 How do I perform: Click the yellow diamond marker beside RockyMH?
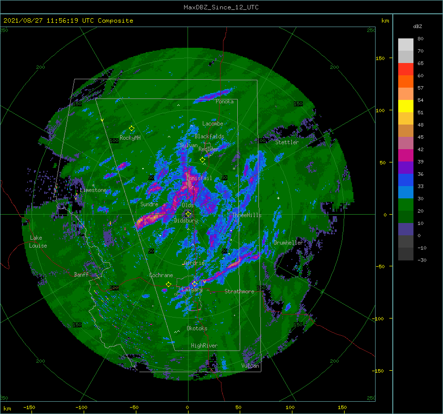(131, 128)
